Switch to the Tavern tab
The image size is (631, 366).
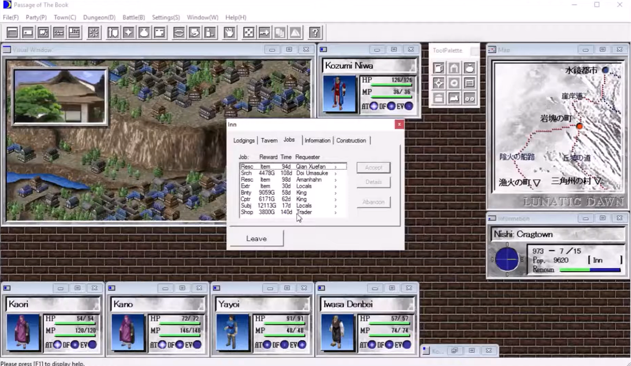pos(269,141)
